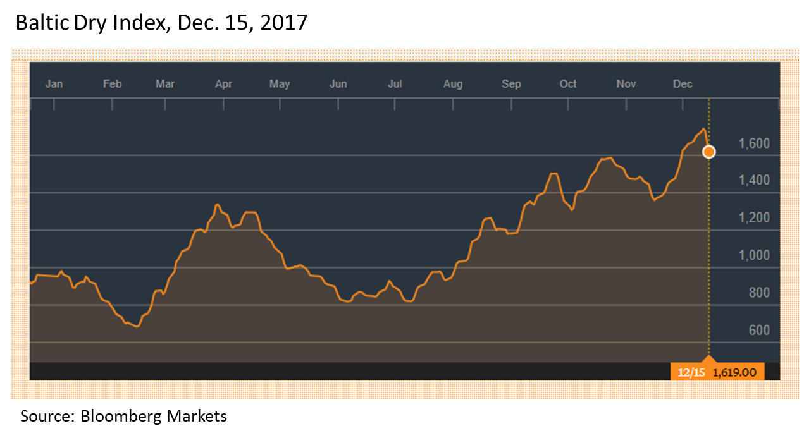This screenshot has width=804, height=438.
Task: Click the Apr label on timeline
Action: 223,84
